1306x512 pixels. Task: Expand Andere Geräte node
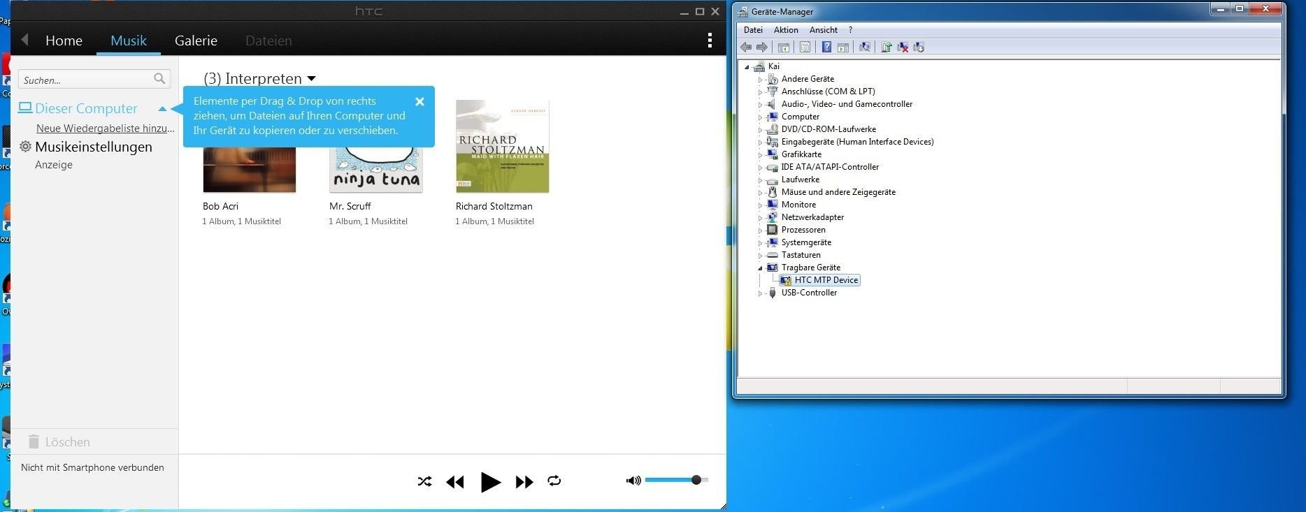click(x=760, y=80)
